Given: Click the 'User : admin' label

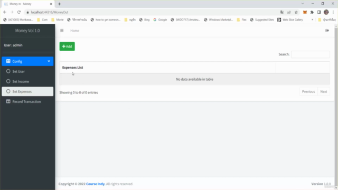Looking at the screenshot, I should click(x=13, y=45).
